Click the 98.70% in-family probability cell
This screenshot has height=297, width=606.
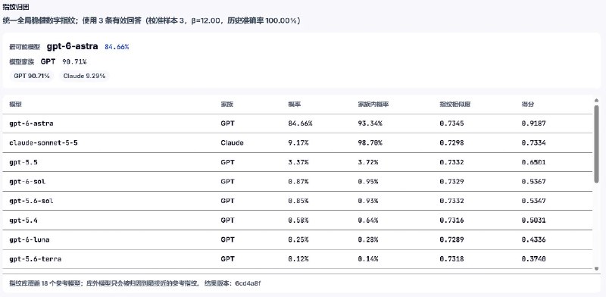point(370,143)
